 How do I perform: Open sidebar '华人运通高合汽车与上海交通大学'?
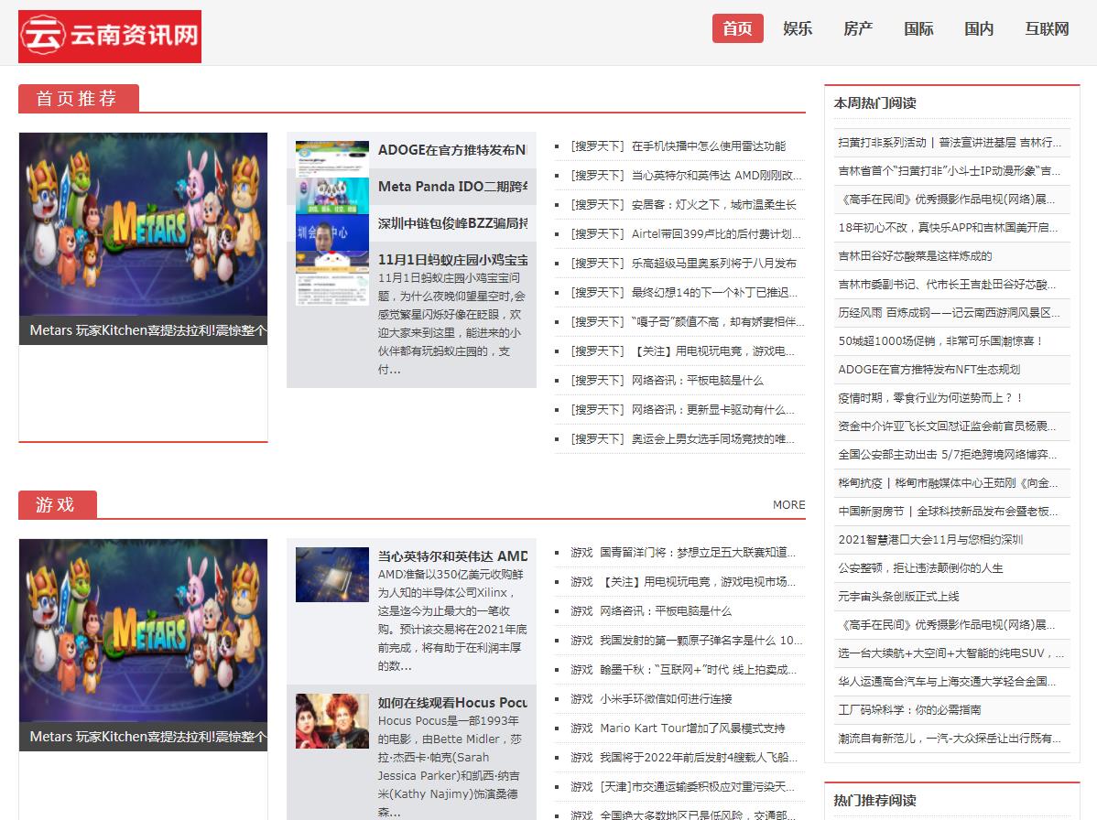click(x=947, y=682)
